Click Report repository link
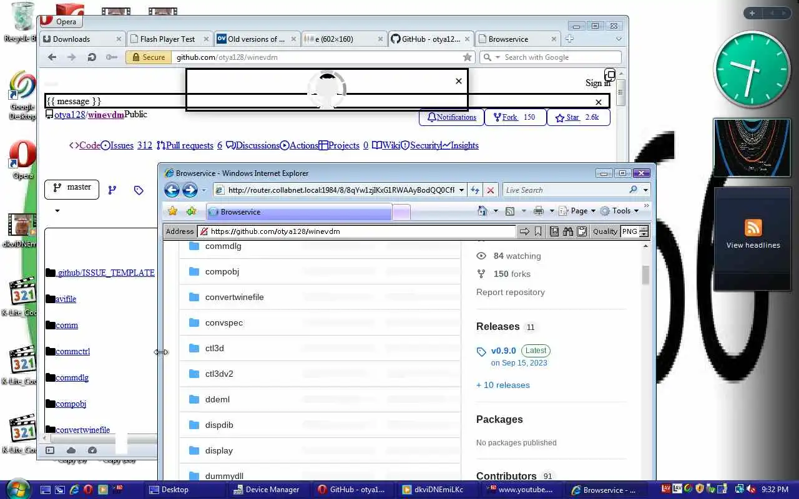This screenshot has height=499, width=799. 511,292
